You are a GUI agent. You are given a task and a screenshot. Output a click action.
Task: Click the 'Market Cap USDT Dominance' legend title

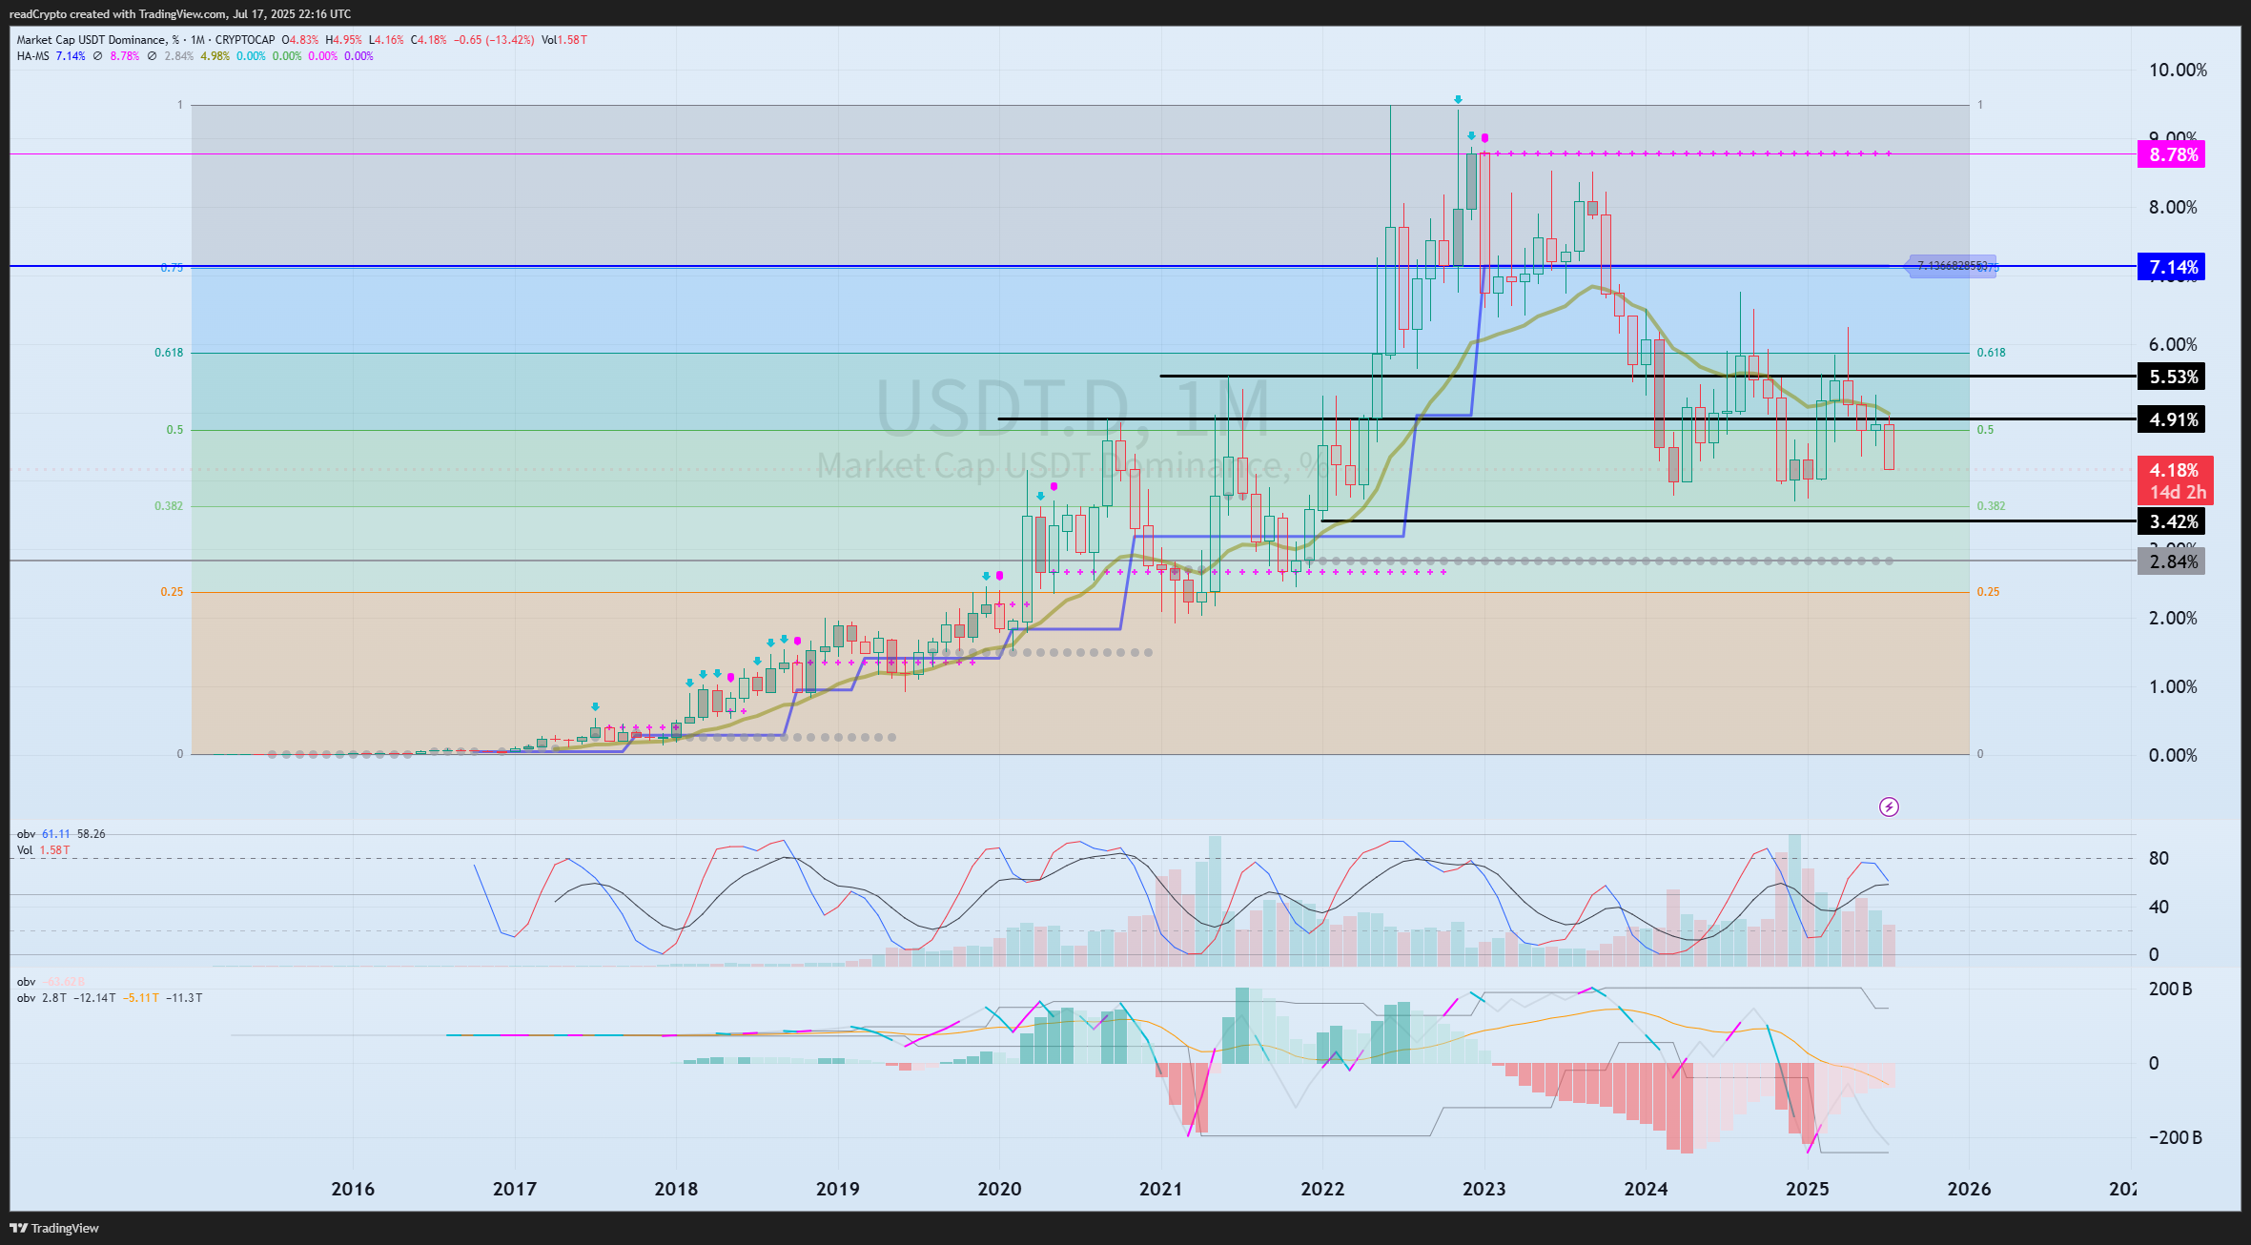pos(92,40)
